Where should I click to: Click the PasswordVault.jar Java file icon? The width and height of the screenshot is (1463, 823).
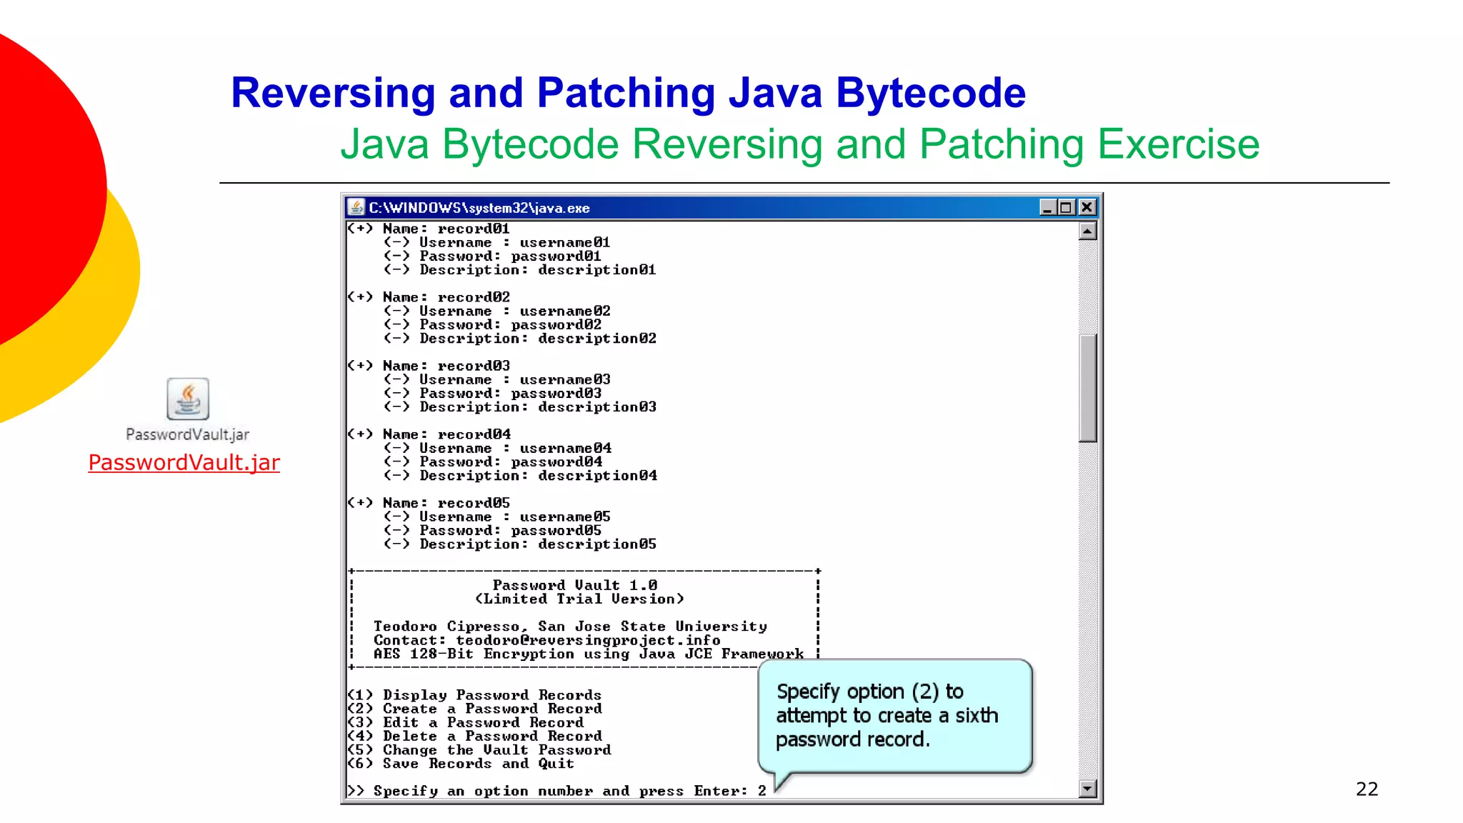click(x=188, y=399)
